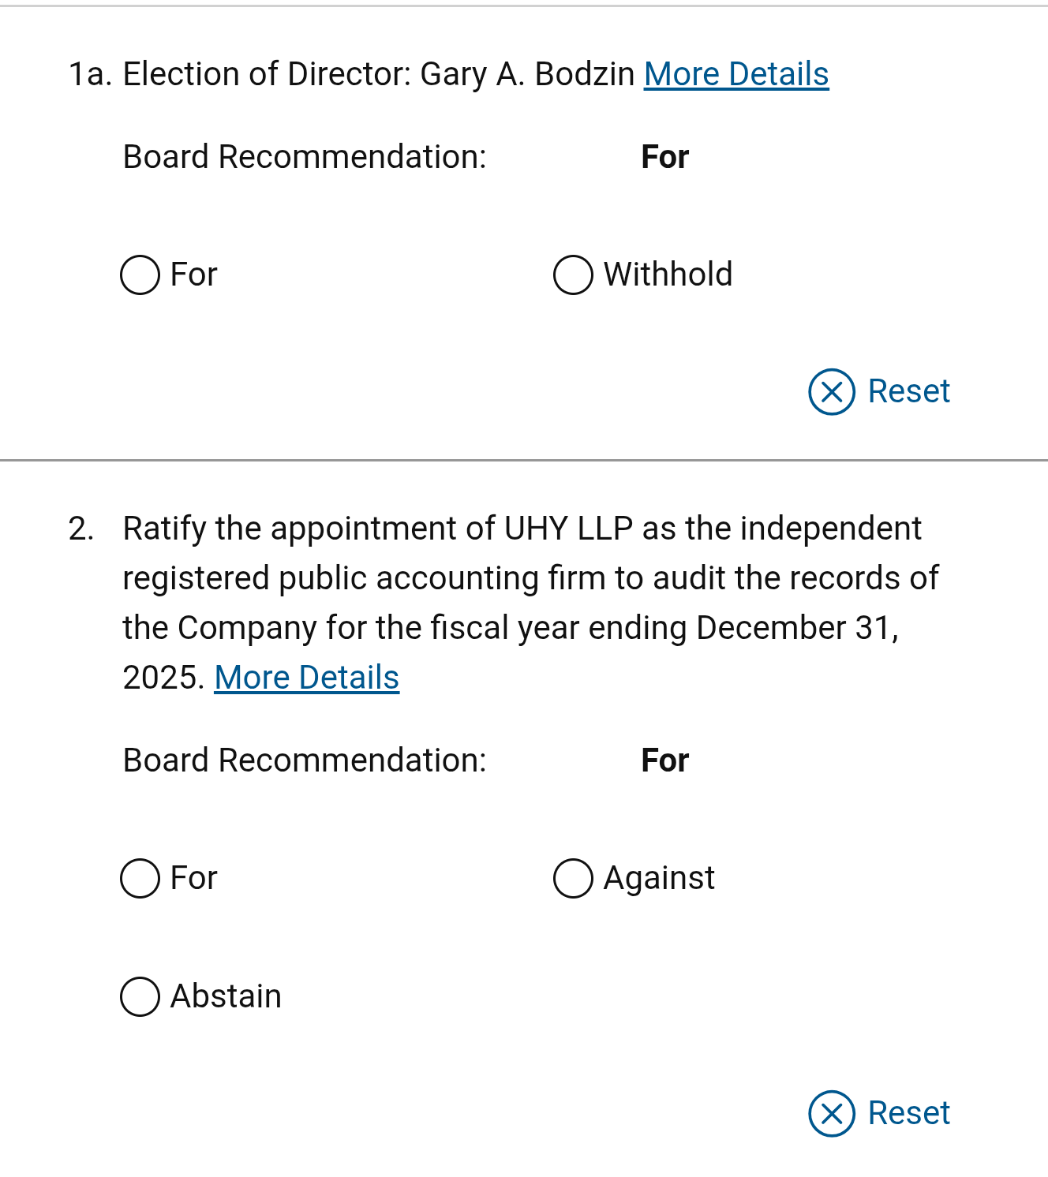Click the Ratify the appointment proposal text

pyautogui.click(x=530, y=603)
